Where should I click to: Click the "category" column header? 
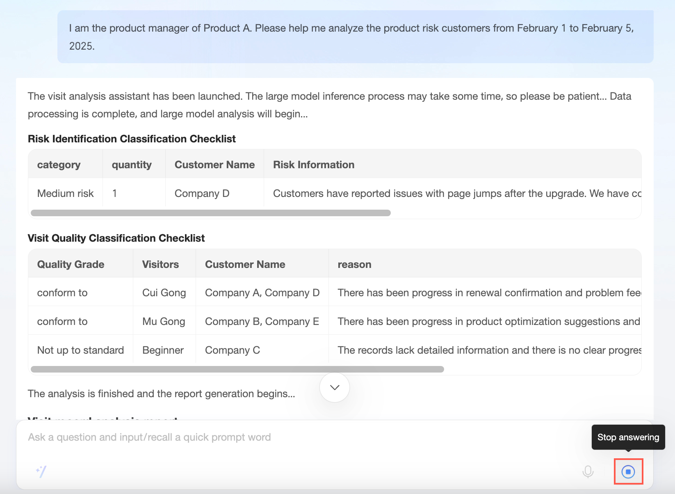click(59, 165)
